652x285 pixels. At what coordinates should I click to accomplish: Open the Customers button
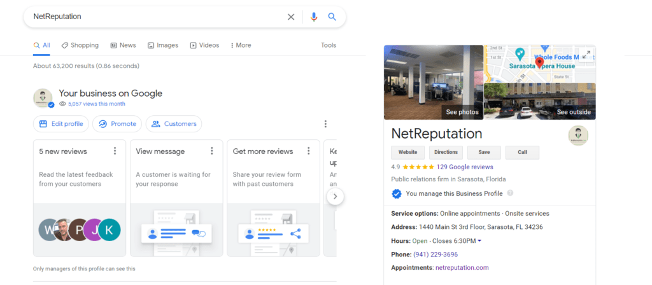tap(174, 124)
